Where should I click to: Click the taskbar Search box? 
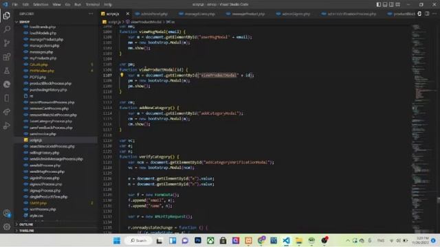pos(139,240)
